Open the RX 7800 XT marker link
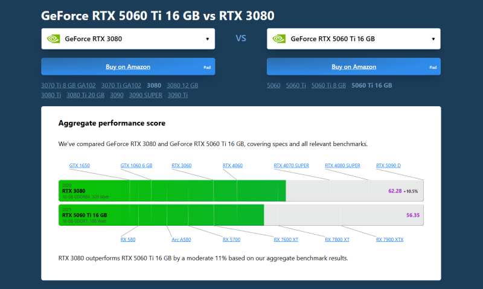The height and width of the screenshot is (289, 483). tap(337, 240)
